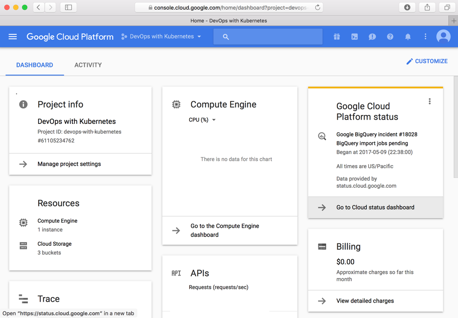The height and width of the screenshot is (318, 458).
Task: Click the Compute Engine card chip icon
Action: pyautogui.click(x=176, y=104)
